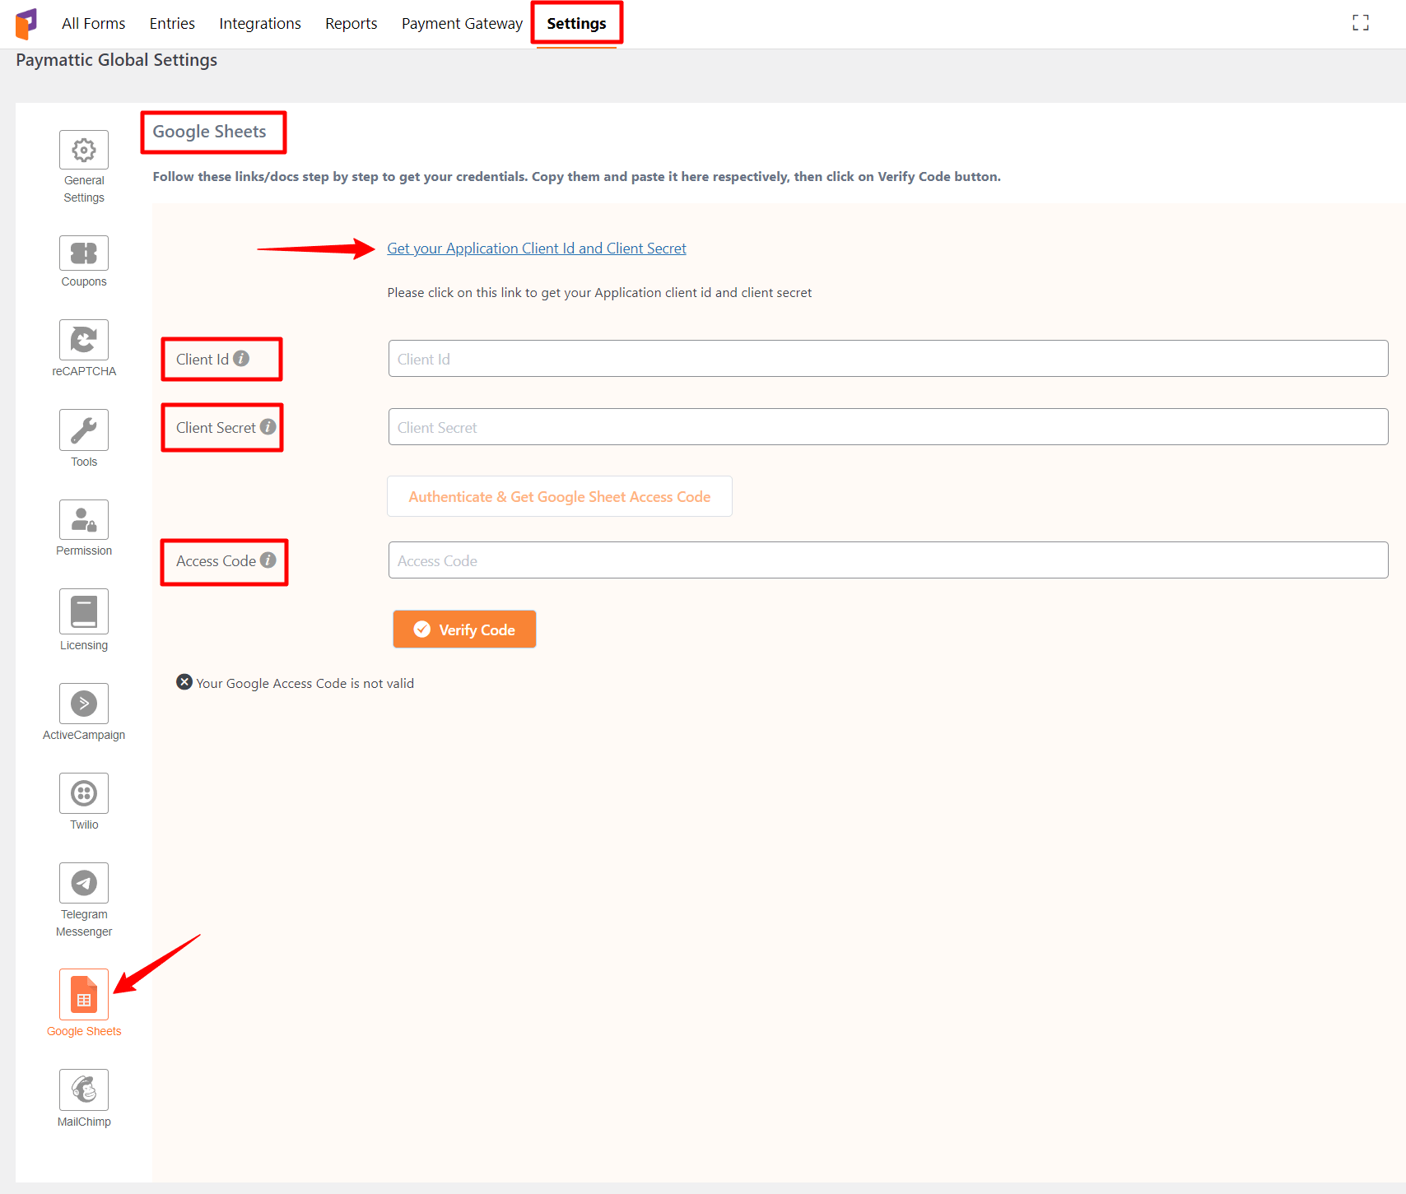
Task: Click the Paymattic Global Settings heading
Action: tap(117, 60)
